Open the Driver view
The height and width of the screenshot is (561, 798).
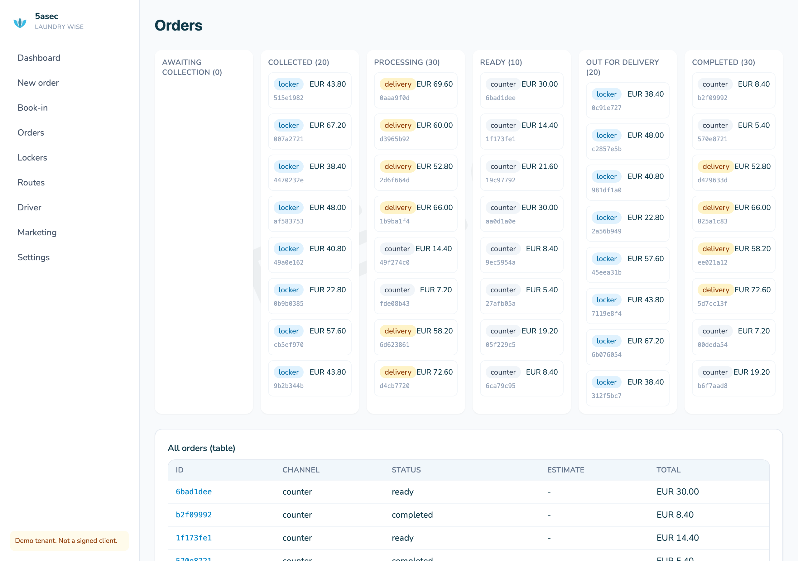tap(30, 207)
